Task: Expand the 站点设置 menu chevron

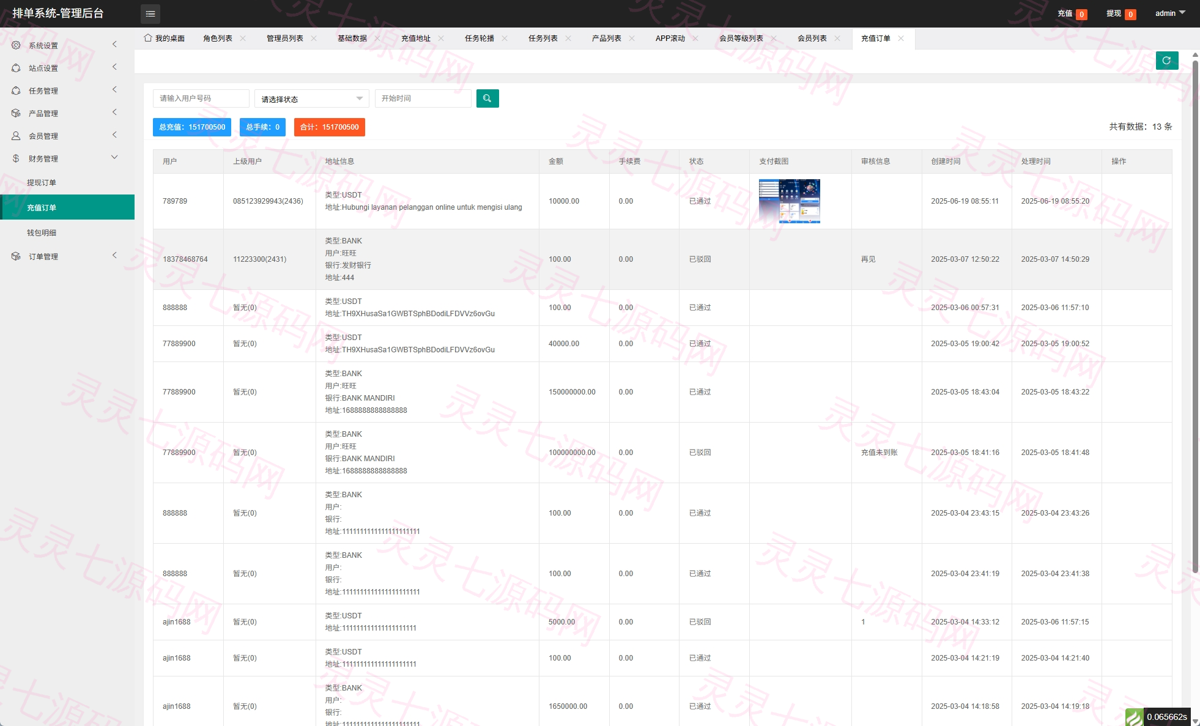Action: point(114,67)
